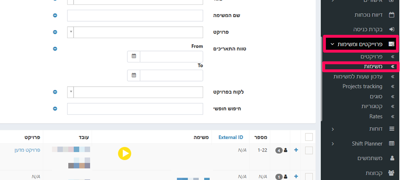Open the פרויקטים submenu item
Image resolution: width=400 pixels, height=180 pixels.
[x=371, y=57]
